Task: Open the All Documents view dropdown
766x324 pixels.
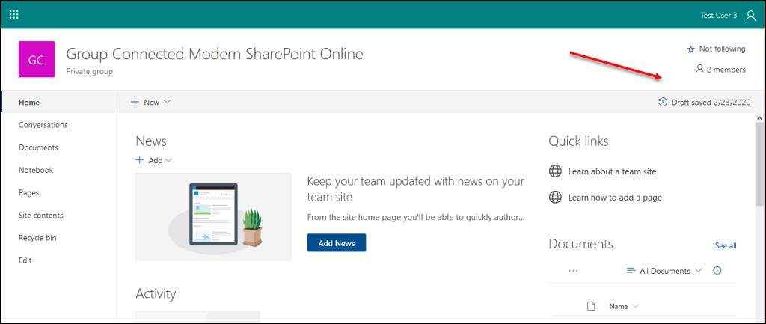Action: pyautogui.click(x=664, y=271)
